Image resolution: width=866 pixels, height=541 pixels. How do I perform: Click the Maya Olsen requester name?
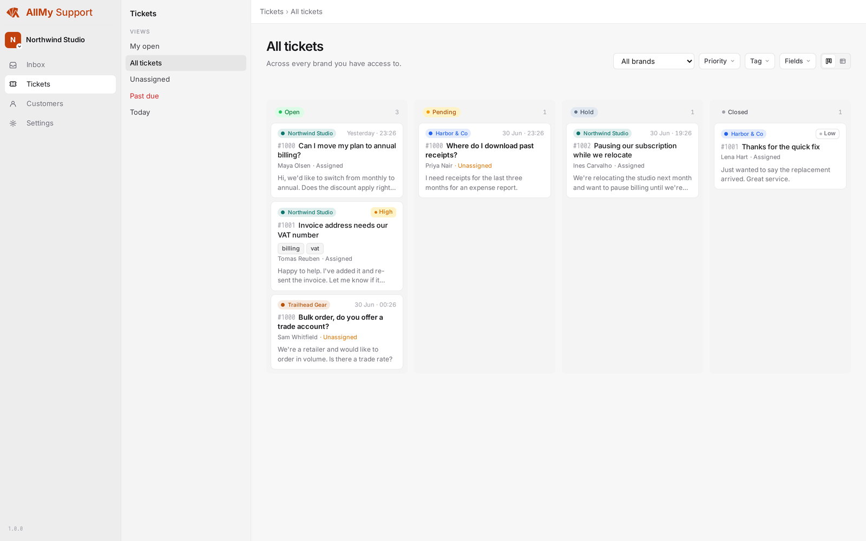tap(294, 166)
